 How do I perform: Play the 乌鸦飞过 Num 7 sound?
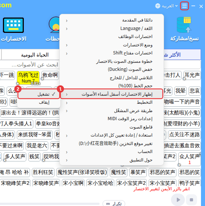[x=28, y=78]
